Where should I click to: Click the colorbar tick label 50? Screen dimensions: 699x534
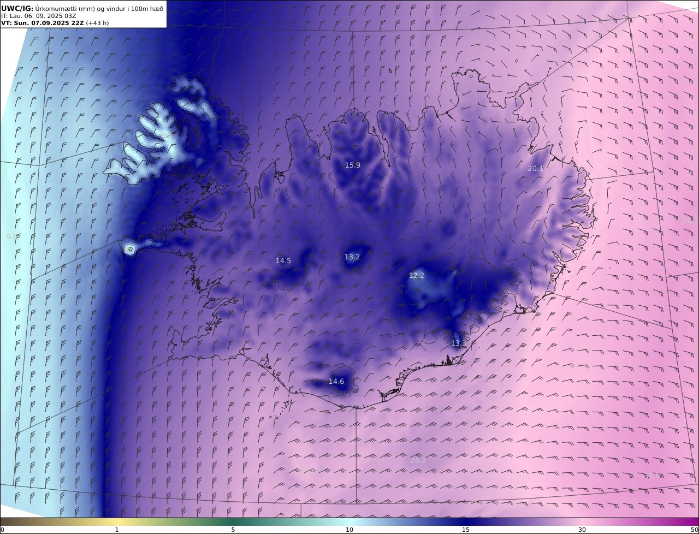(695, 530)
